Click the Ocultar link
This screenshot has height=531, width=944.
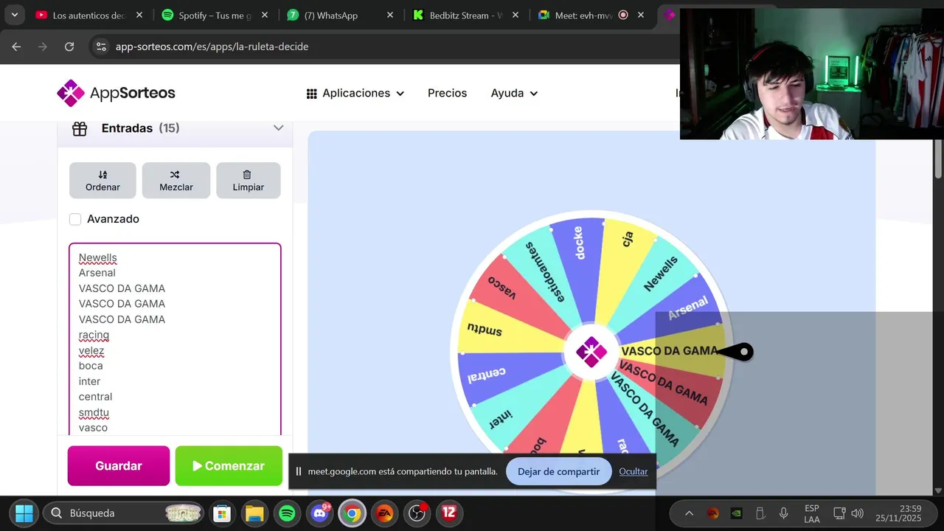(633, 472)
